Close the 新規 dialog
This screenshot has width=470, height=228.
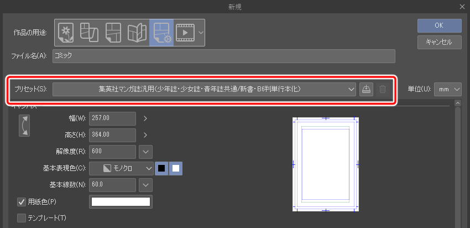click(463, 7)
